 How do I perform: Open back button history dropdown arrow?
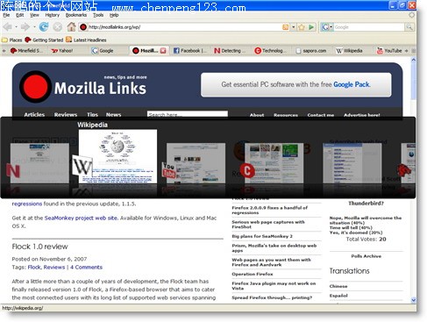[17, 27]
